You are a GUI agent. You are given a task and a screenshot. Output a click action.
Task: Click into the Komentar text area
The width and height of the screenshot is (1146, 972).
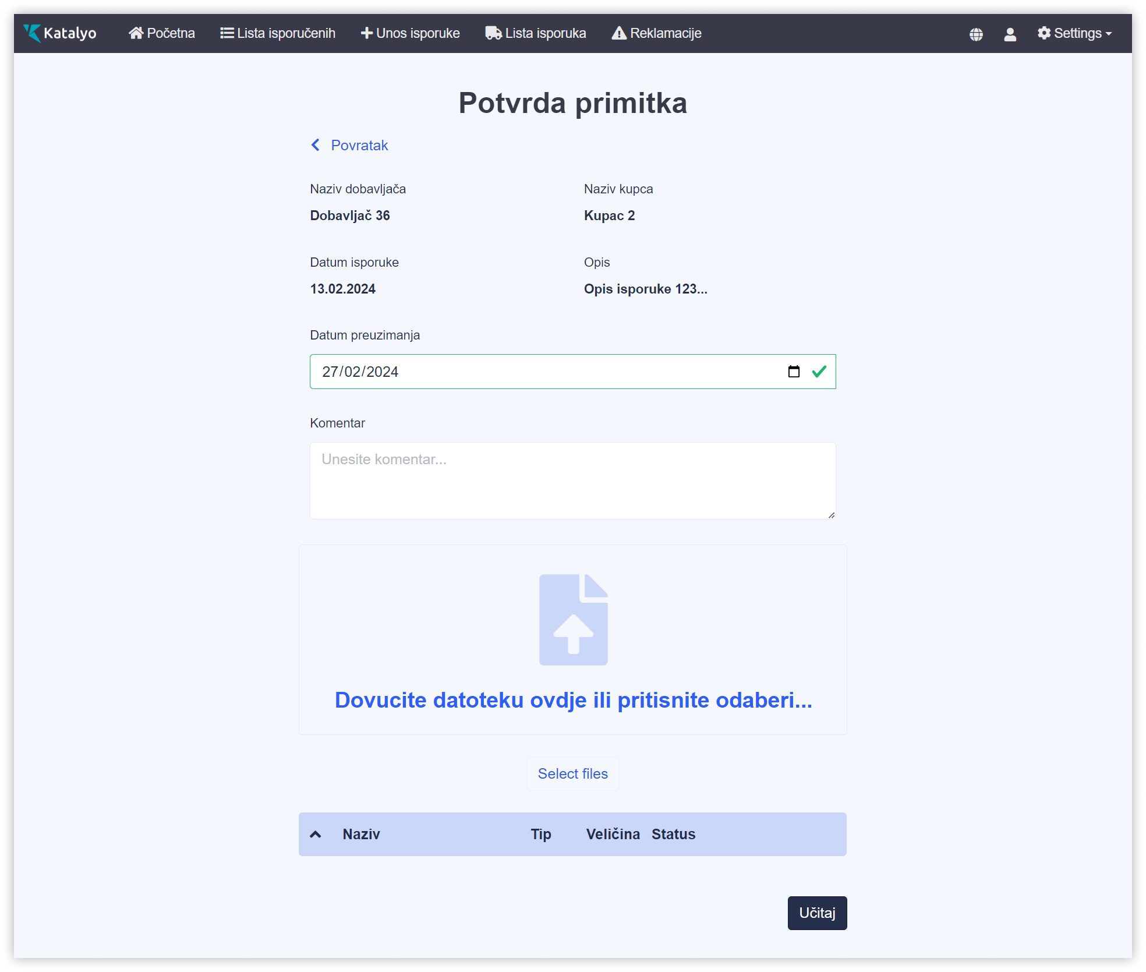point(573,480)
